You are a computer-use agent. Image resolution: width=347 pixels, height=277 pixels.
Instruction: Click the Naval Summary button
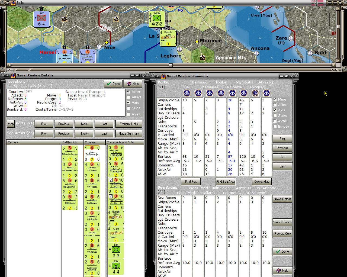129,134
